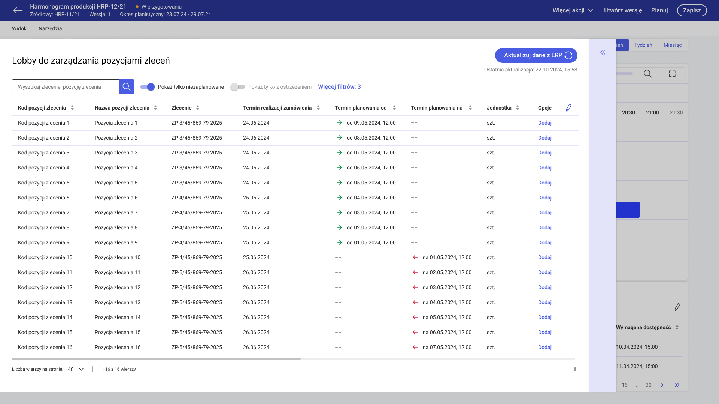719x404 pixels.
Task: Sort by Kod pozycji zlecenia column
Action: [x=72, y=108]
